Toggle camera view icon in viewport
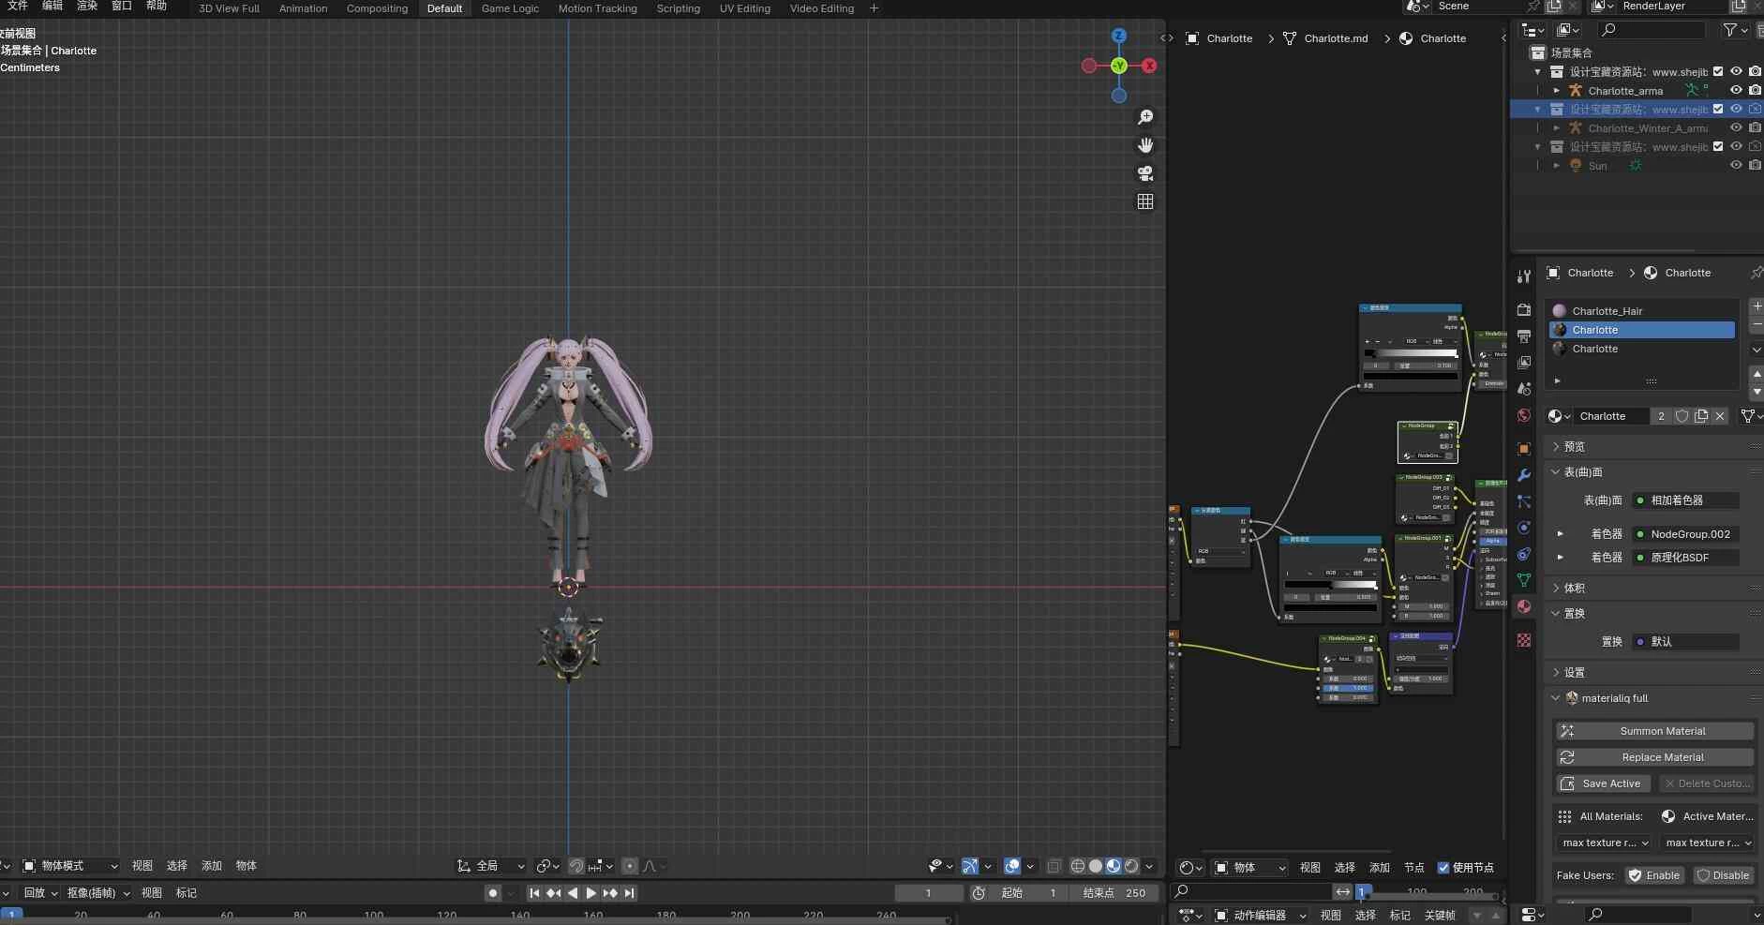 1144,173
